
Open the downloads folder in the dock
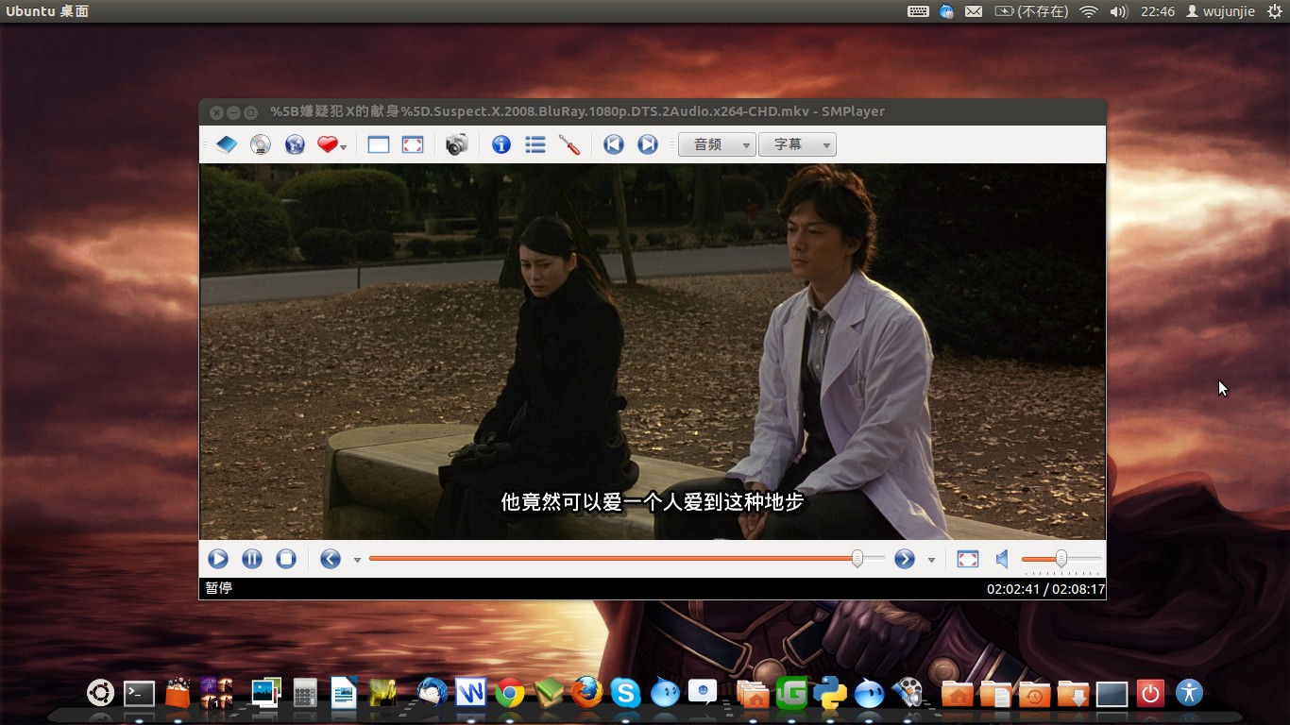[x=1073, y=694]
